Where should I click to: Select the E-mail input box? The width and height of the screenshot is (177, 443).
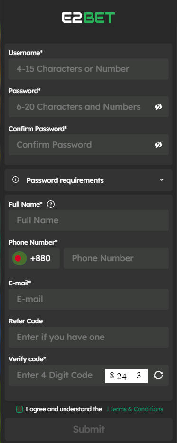coord(89,299)
